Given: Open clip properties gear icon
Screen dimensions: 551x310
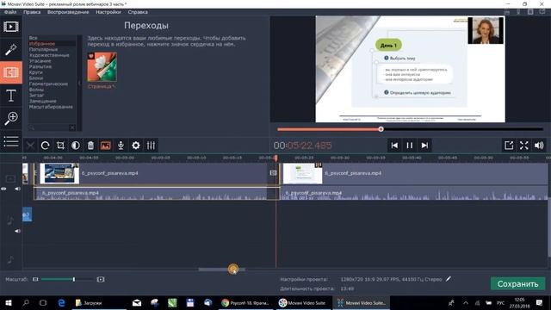Looking at the screenshot, I should click(x=136, y=146).
